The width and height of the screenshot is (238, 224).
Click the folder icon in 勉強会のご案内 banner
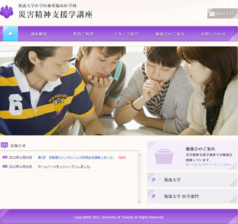(x=164, y=156)
